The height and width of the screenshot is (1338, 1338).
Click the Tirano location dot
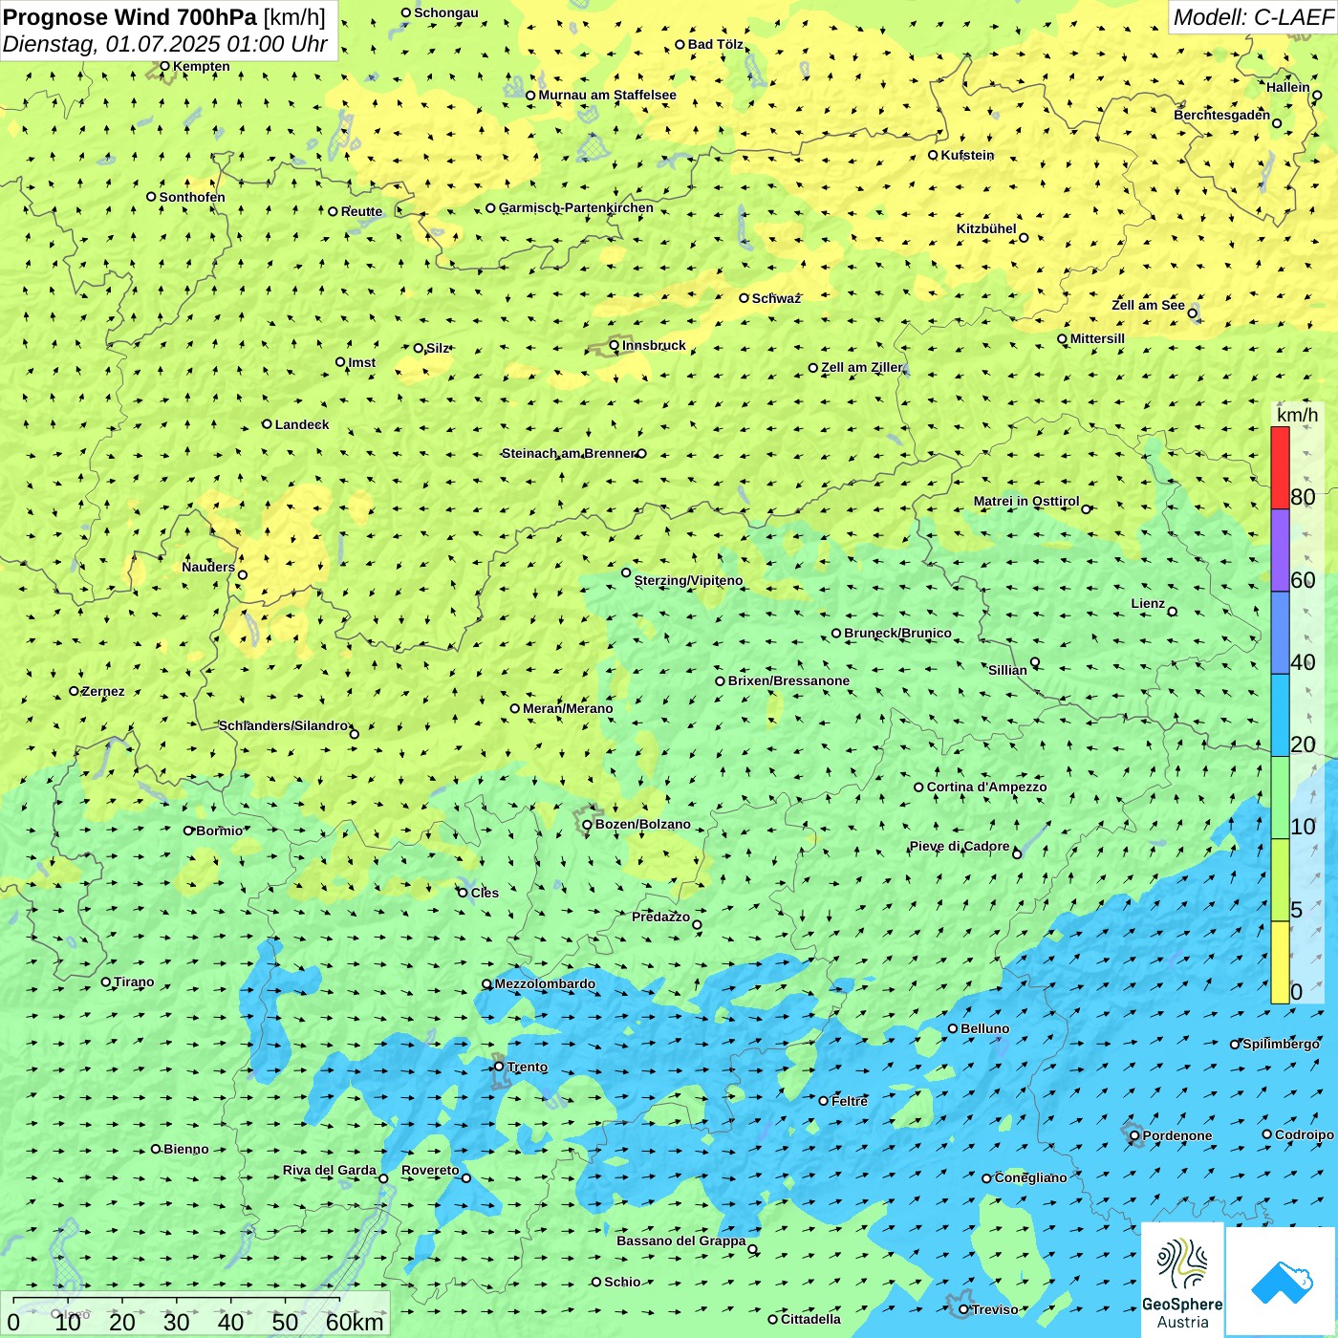click(106, 982)
